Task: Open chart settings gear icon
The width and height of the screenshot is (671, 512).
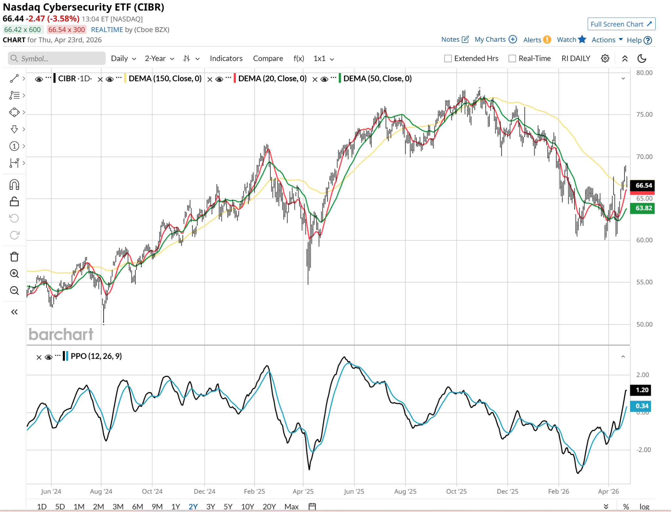Action: click(605, 58)
